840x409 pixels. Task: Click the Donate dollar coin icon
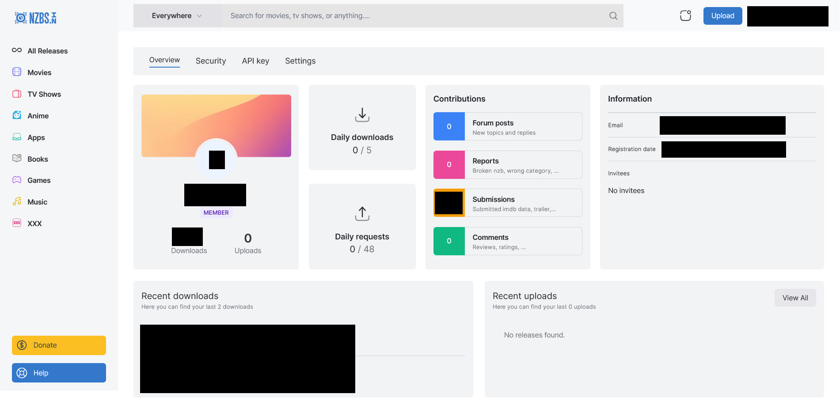(x=22, y=345)
